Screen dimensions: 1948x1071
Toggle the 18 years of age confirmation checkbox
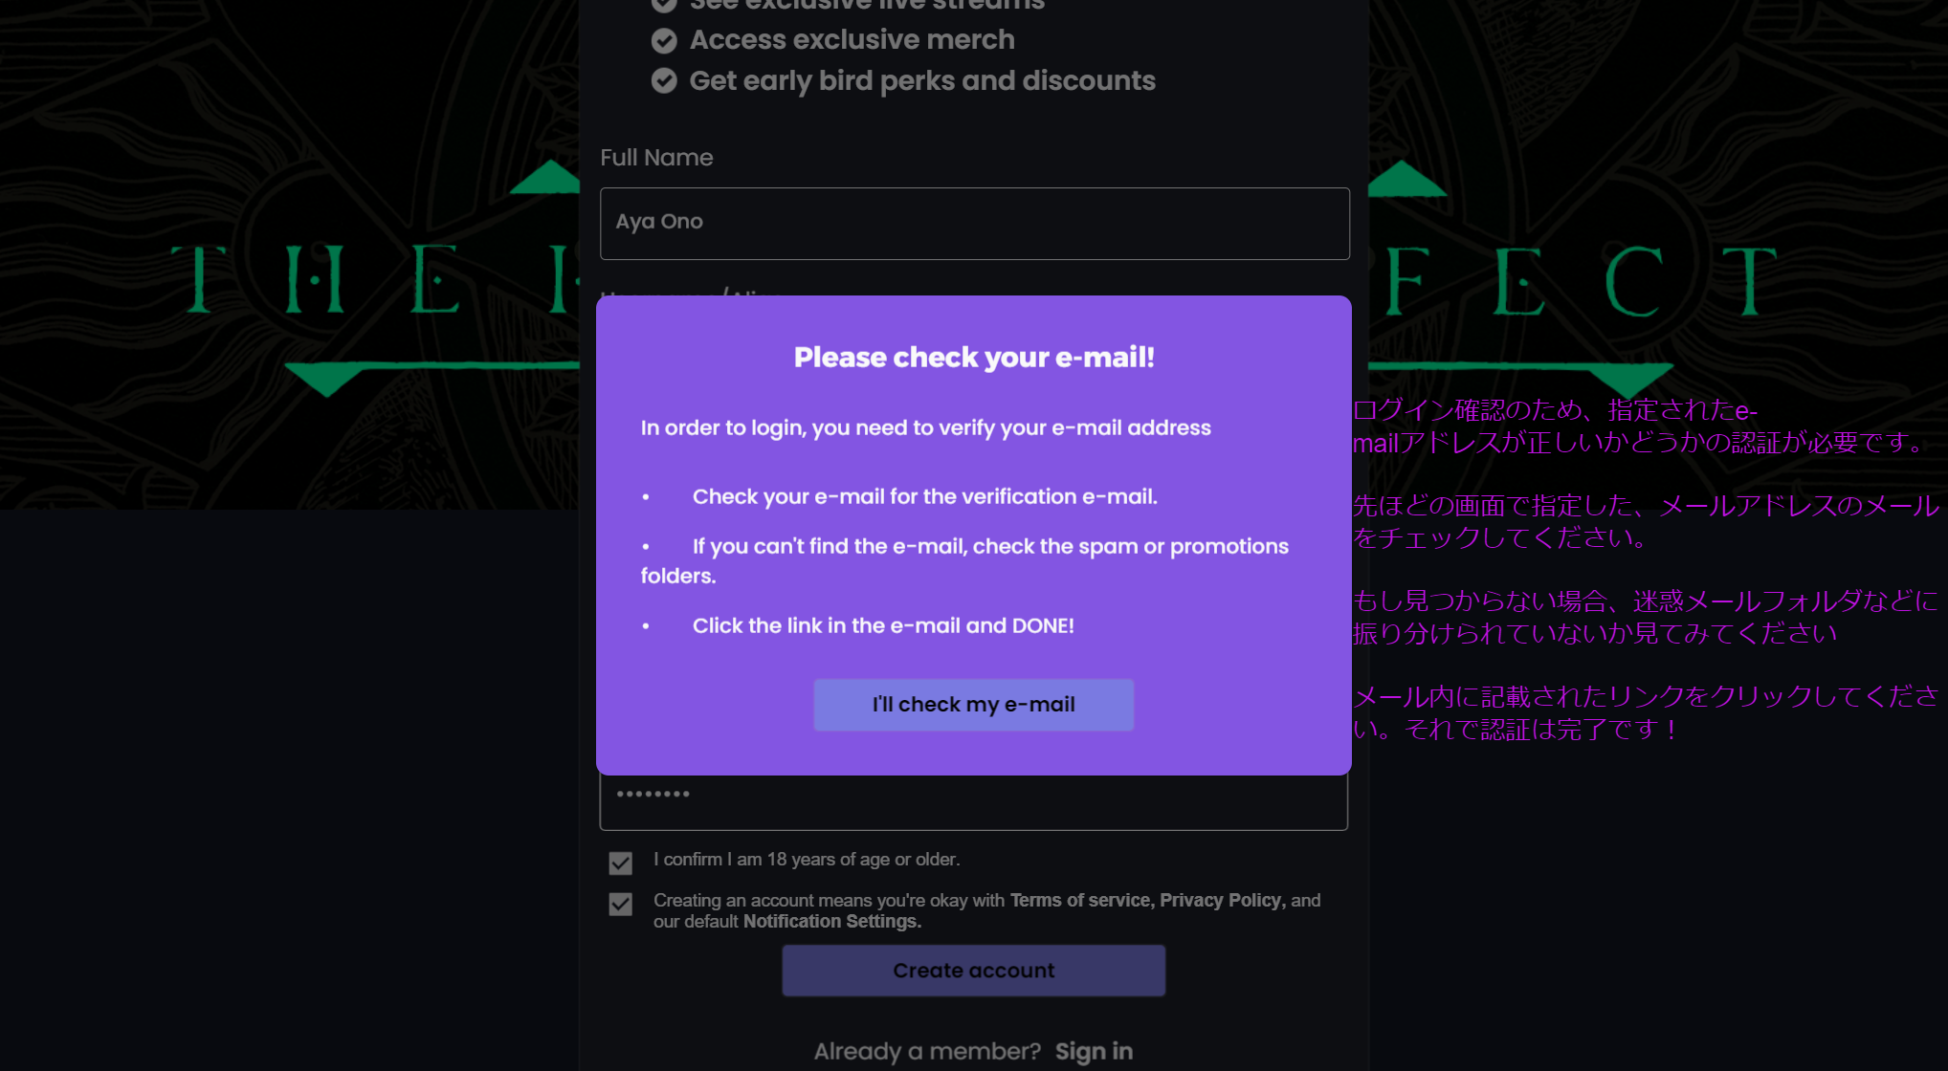click(621, 863)
